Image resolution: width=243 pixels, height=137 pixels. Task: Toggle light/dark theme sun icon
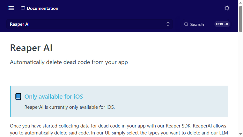(227, 8)
